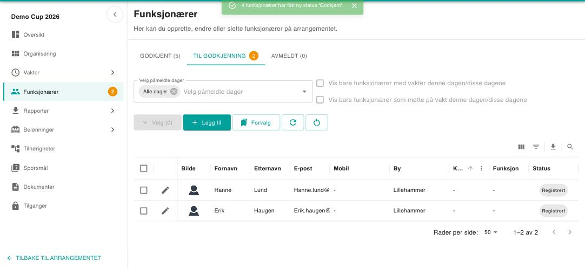Open the table filter icon
Image resolution: width=585 pixels, height=268 pixels.
536,147
